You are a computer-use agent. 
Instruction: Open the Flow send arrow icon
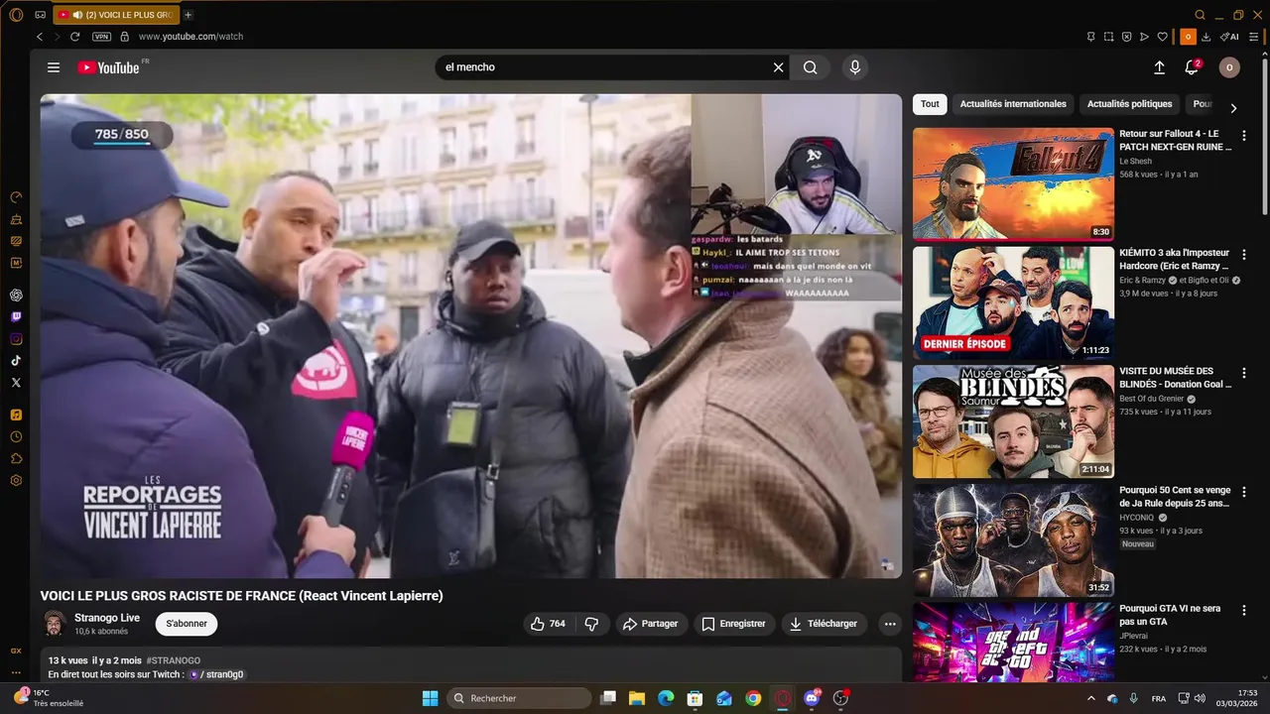[x=1144, y=37]
